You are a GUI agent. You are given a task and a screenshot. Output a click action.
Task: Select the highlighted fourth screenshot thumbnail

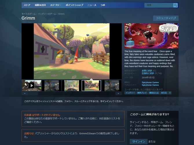[91, 86]
